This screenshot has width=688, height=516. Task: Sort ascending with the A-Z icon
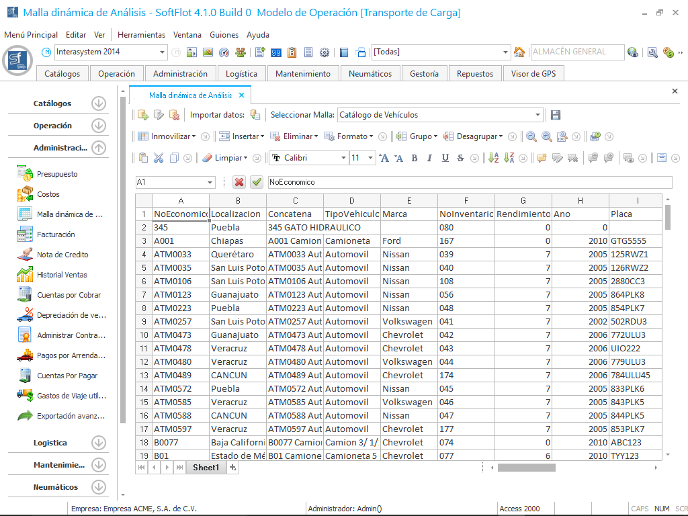coord(494,158)
